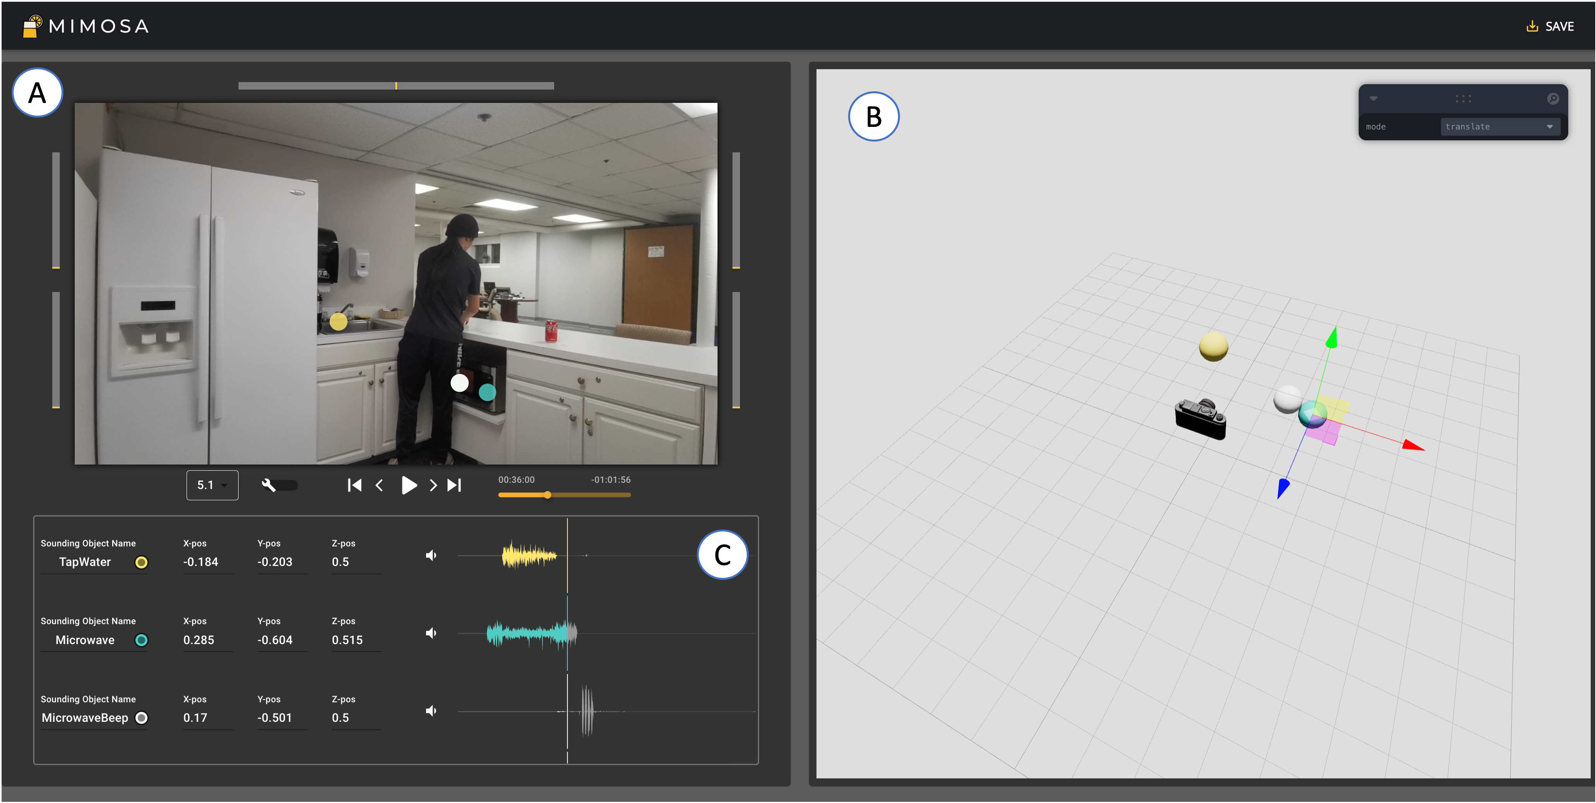Step forward one frame with right chevron

tap(433, 485)
